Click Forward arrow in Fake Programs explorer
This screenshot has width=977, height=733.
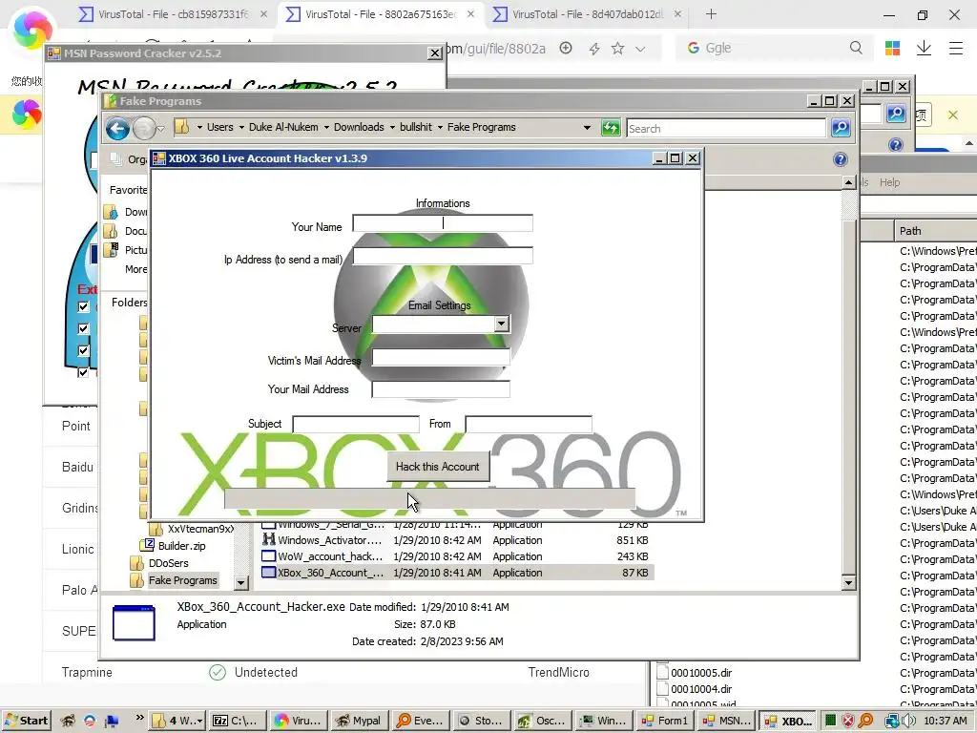(144, 129)
